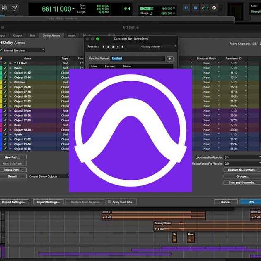Confirm I/O Setup with OK
The image size is (261, 261).
coord(251,202)
